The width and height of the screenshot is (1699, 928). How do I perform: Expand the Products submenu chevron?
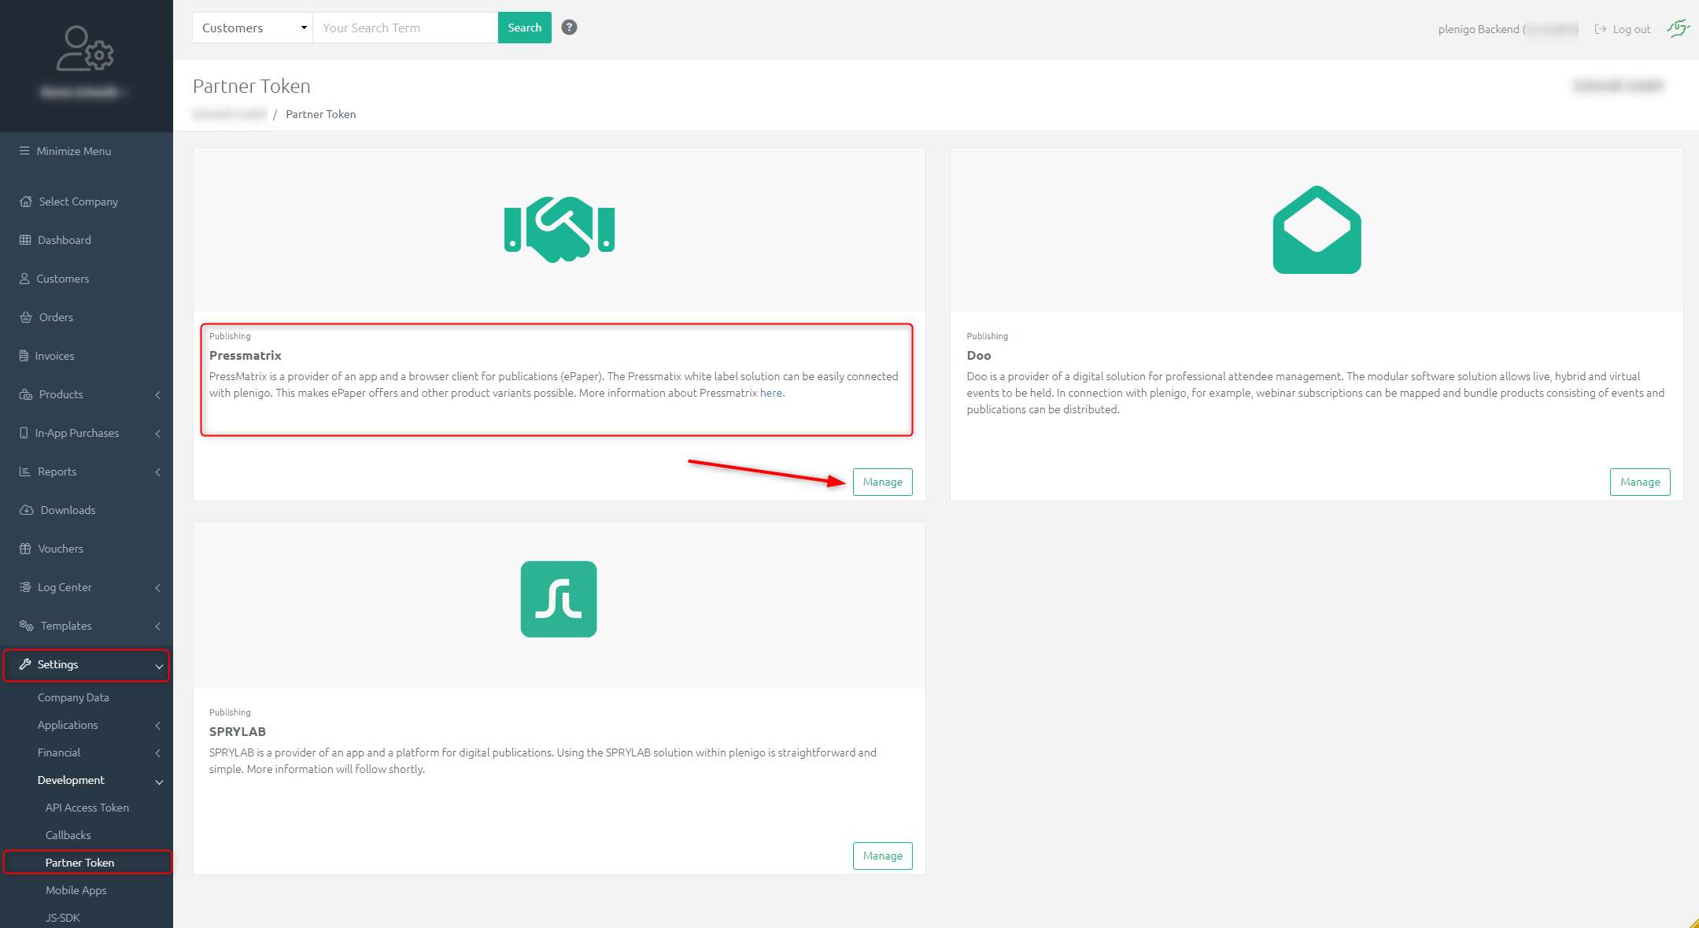(158, 395)
